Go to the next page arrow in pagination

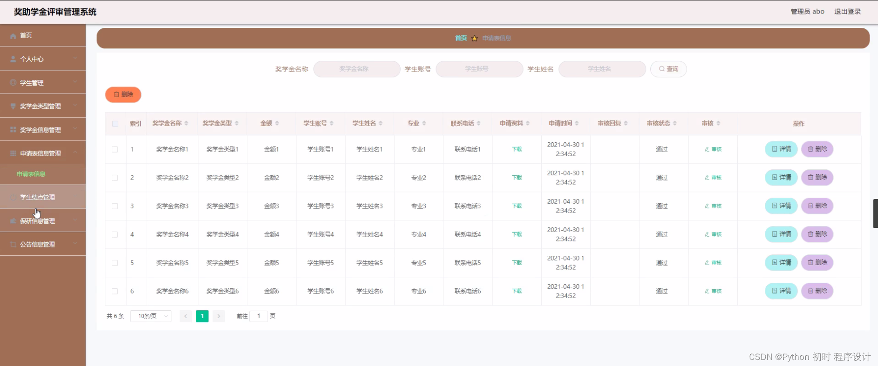click(219, 316)
